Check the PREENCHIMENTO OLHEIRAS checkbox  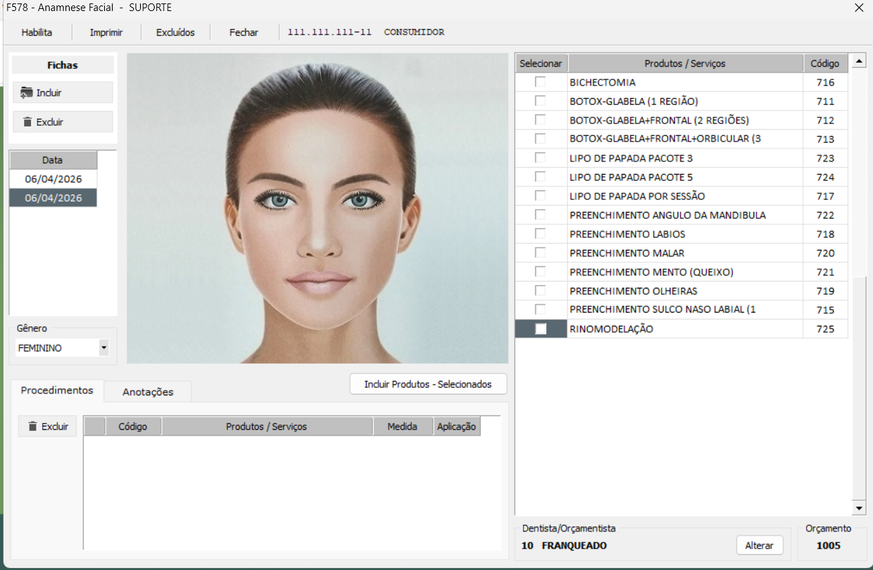(540, 291)
